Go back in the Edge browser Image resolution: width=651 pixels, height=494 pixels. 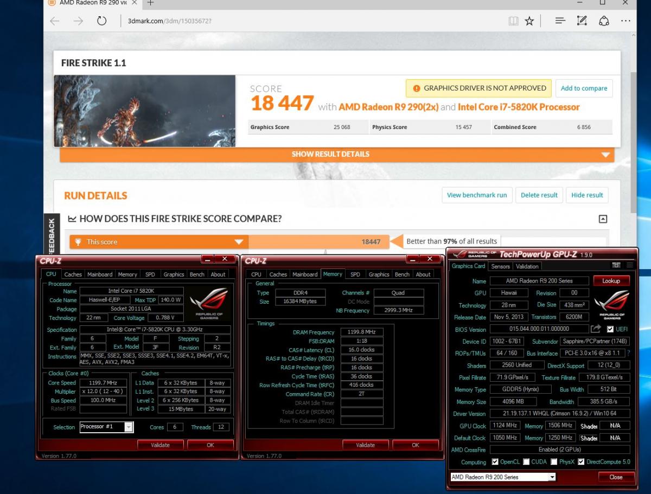pos(54,21)
